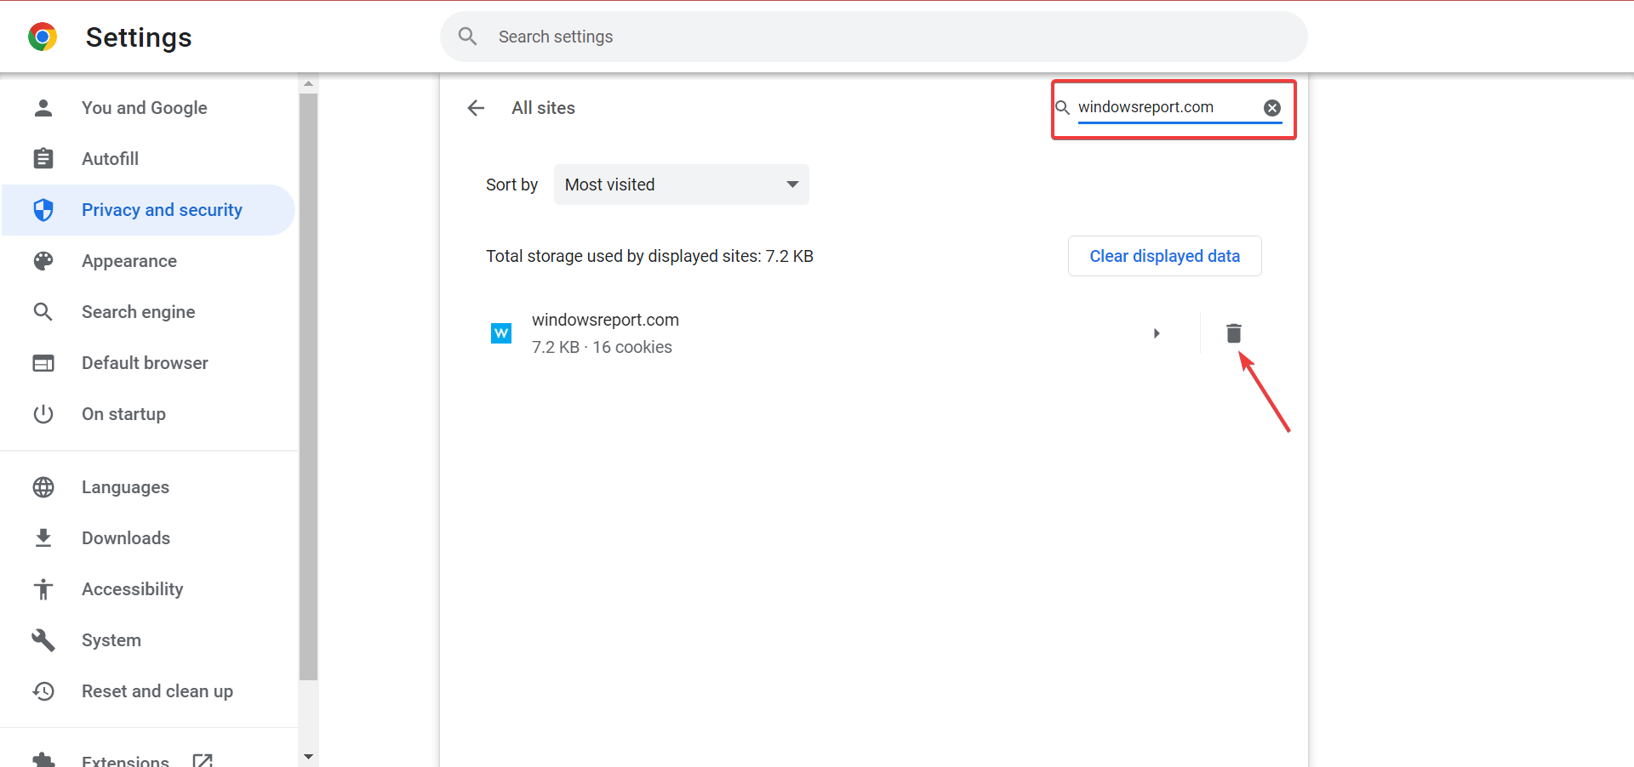This screenshot has width=1634, height=767.
Task: Click the sidebar scrollbar down arrow
Action: pyautogui.click(x=308, y=756)
